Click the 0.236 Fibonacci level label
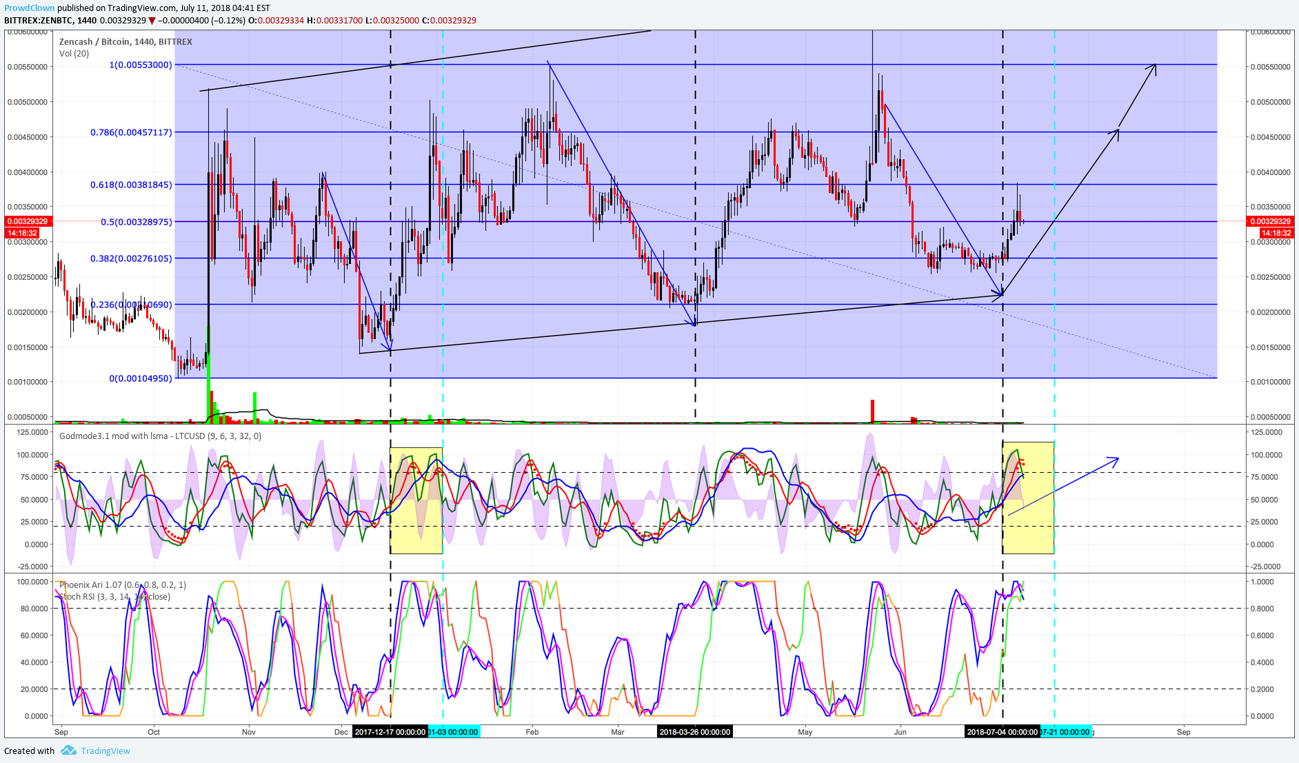 point(131,305)
